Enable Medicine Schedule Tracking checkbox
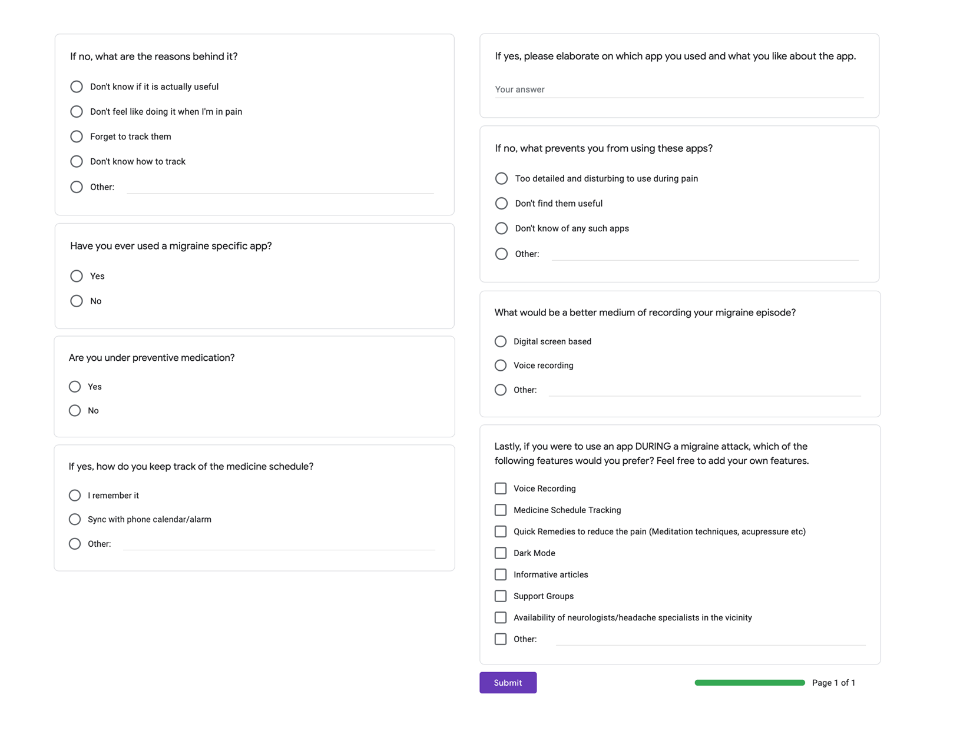The height and width of the screenshot is (731, 970). click(501, 510)
